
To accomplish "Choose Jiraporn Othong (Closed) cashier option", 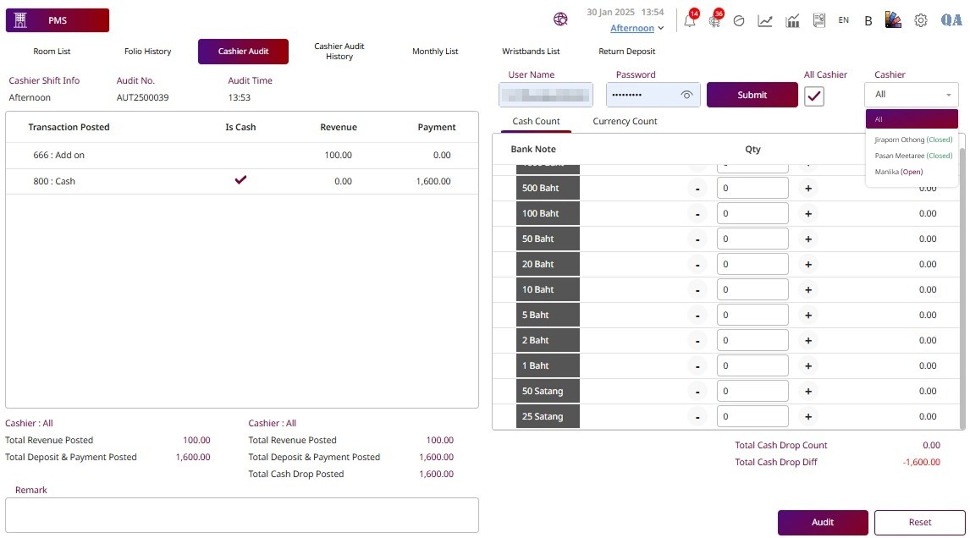I will [x=912, y=140].
